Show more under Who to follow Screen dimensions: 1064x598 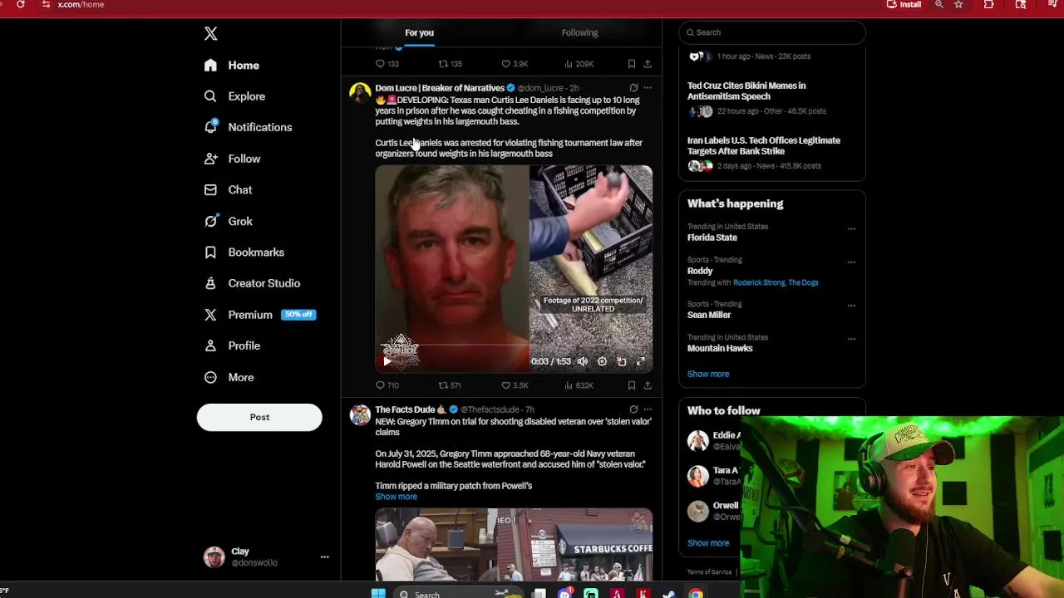pos(708,543)
